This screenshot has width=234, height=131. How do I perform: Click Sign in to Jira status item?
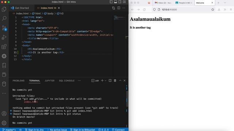pyautogui.click(x=34, y=130)
